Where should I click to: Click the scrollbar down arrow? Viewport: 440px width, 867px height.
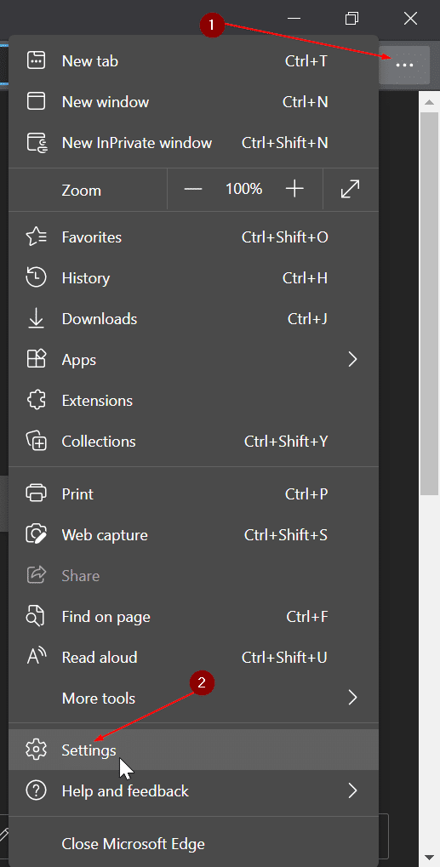click(430, 857)
